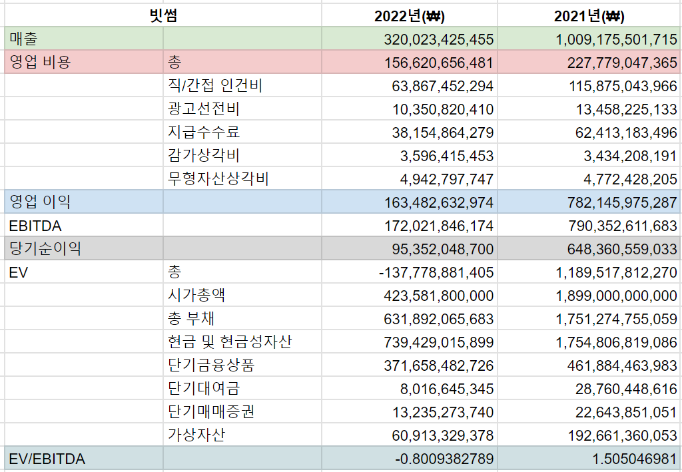Select value 1,751,274,755,059
This screenshot has height=472, width=682.
(x=616, y=320)
